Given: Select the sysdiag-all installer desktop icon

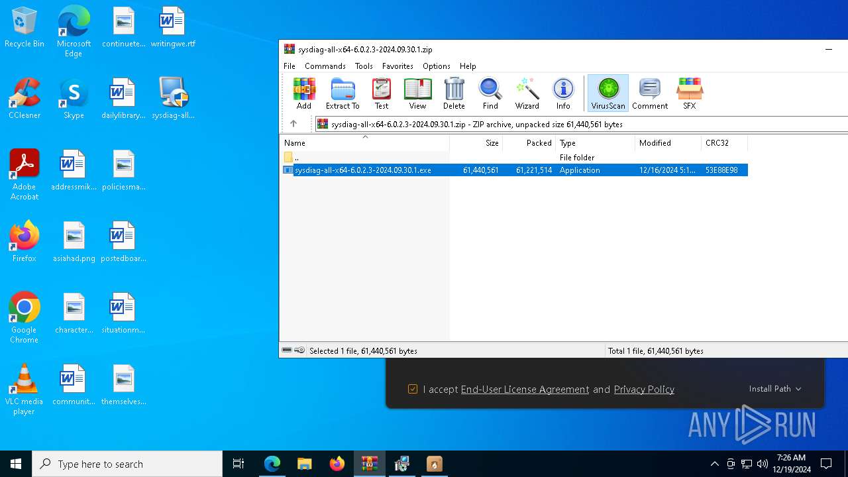Looking at the screenshot, I should 173,99.
